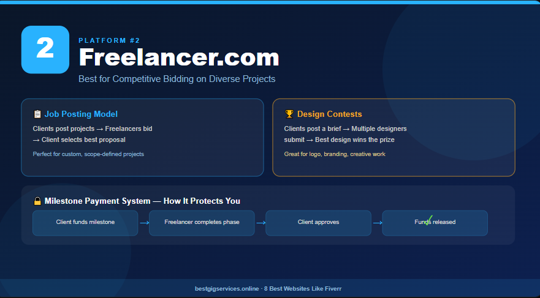Click the lock icon beside Milestone Payment System
Viewport: 540px width, 298px height.
click(37, 201)
